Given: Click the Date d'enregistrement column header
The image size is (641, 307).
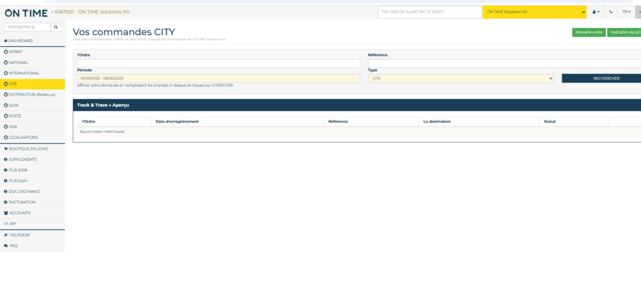Looking at the screenshot, I should (x=237, y=122).
